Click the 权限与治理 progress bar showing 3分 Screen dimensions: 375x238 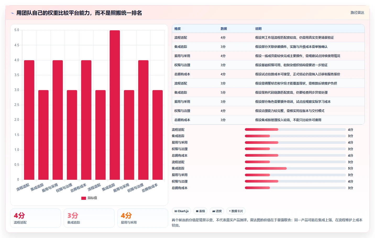click(x=295, y=149)
